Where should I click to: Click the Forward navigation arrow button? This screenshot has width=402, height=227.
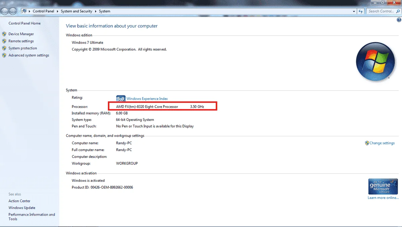point(13,11)
